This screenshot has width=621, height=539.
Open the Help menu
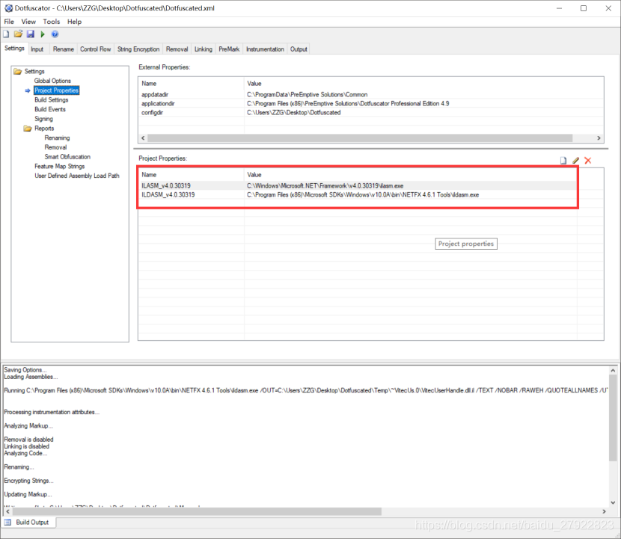pos(74,22)
